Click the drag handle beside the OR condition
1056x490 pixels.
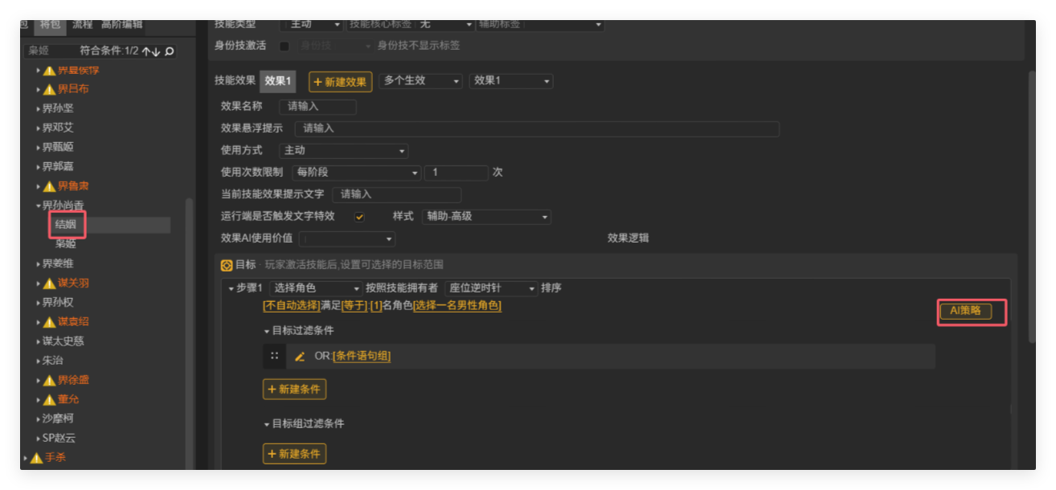coord(276,356)
